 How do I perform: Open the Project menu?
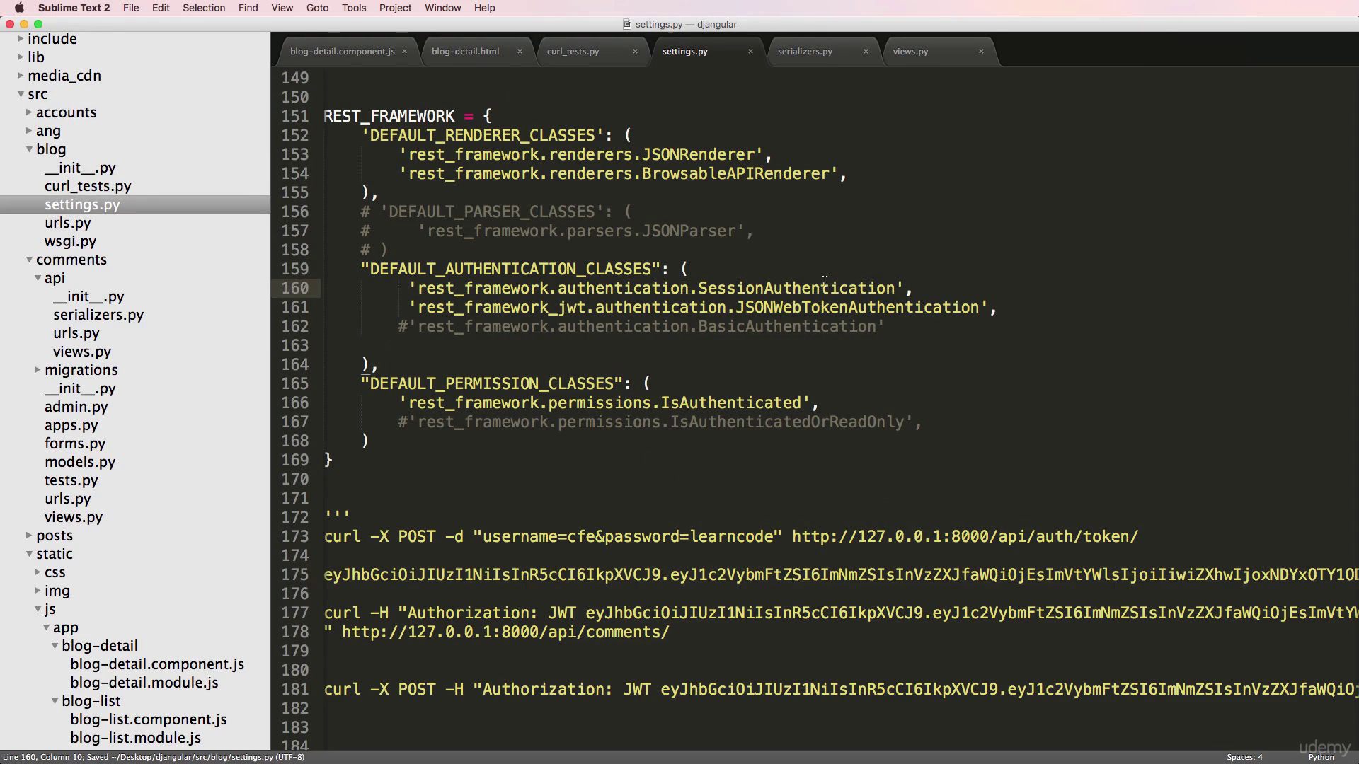395,8
